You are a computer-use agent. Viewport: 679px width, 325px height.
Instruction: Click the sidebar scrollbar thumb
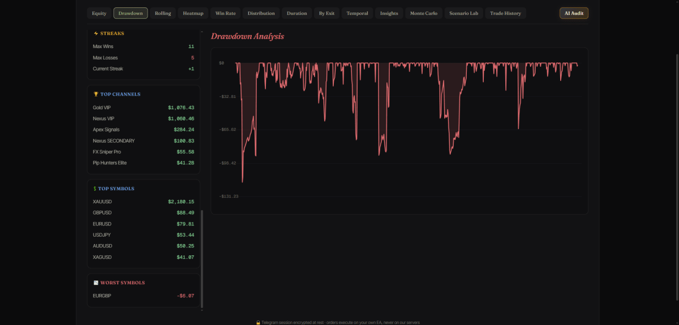202,259
